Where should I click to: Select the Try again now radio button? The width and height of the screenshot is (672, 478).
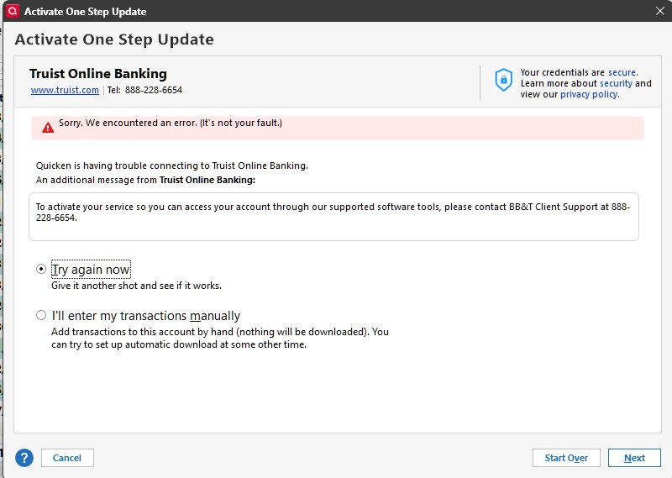point(41,269)
